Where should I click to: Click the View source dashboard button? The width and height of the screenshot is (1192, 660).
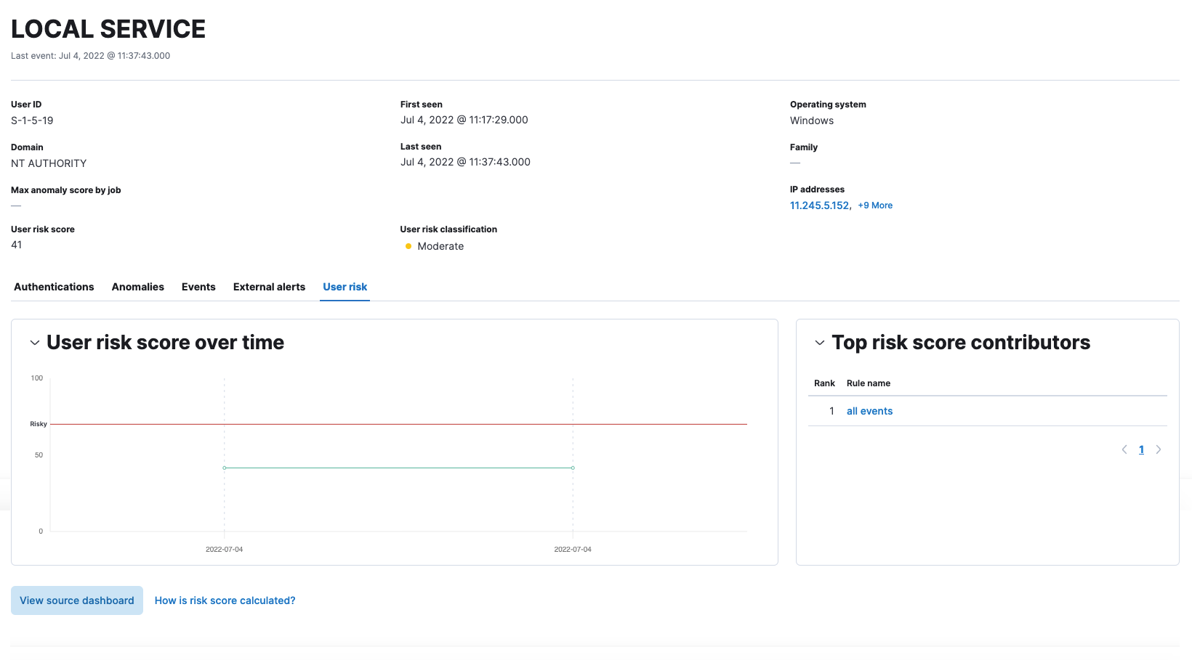coord(76,600)
